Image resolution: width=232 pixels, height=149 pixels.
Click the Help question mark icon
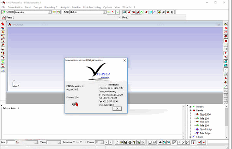(134, 142)
